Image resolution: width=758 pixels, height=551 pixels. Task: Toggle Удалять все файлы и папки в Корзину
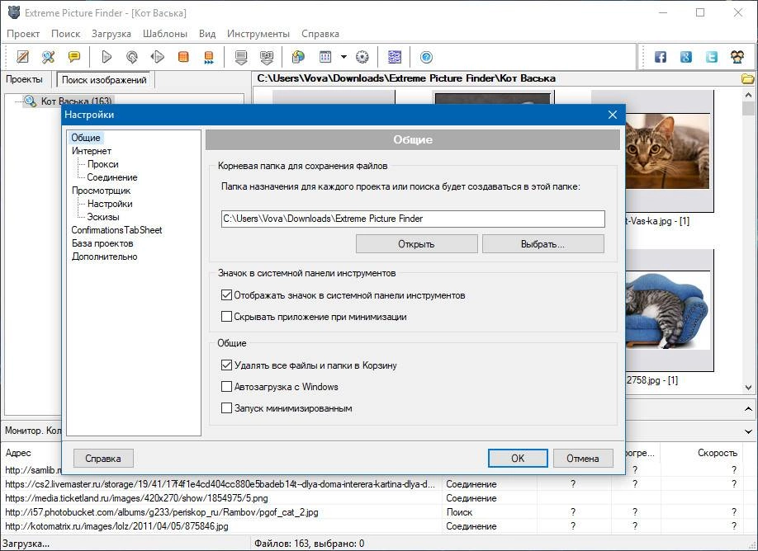226,365
